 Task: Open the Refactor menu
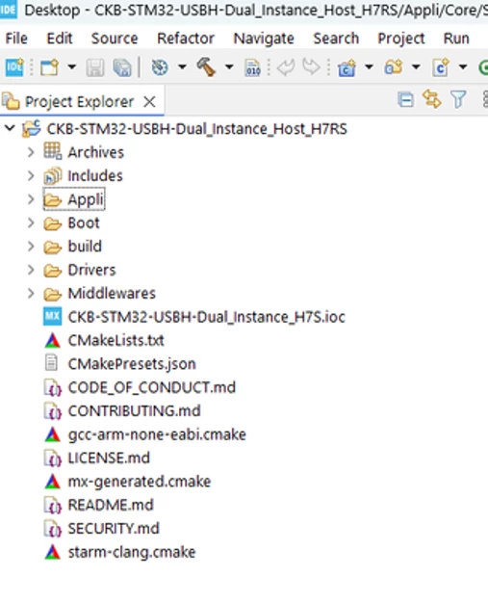186,39
